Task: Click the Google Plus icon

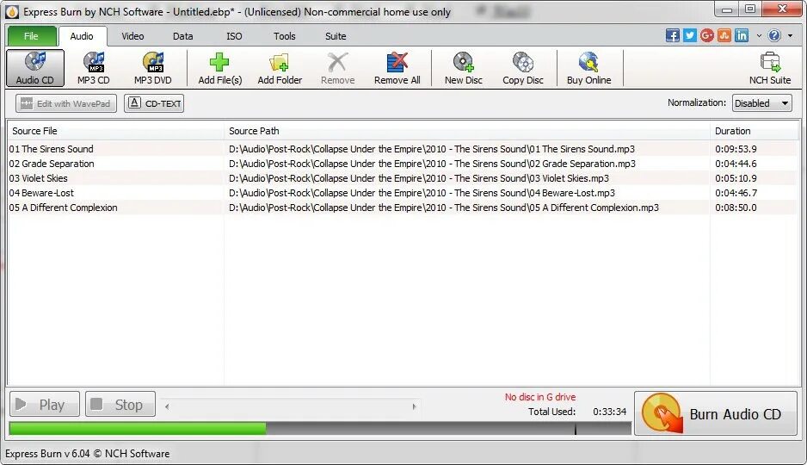Action: [x=707, y=35]
